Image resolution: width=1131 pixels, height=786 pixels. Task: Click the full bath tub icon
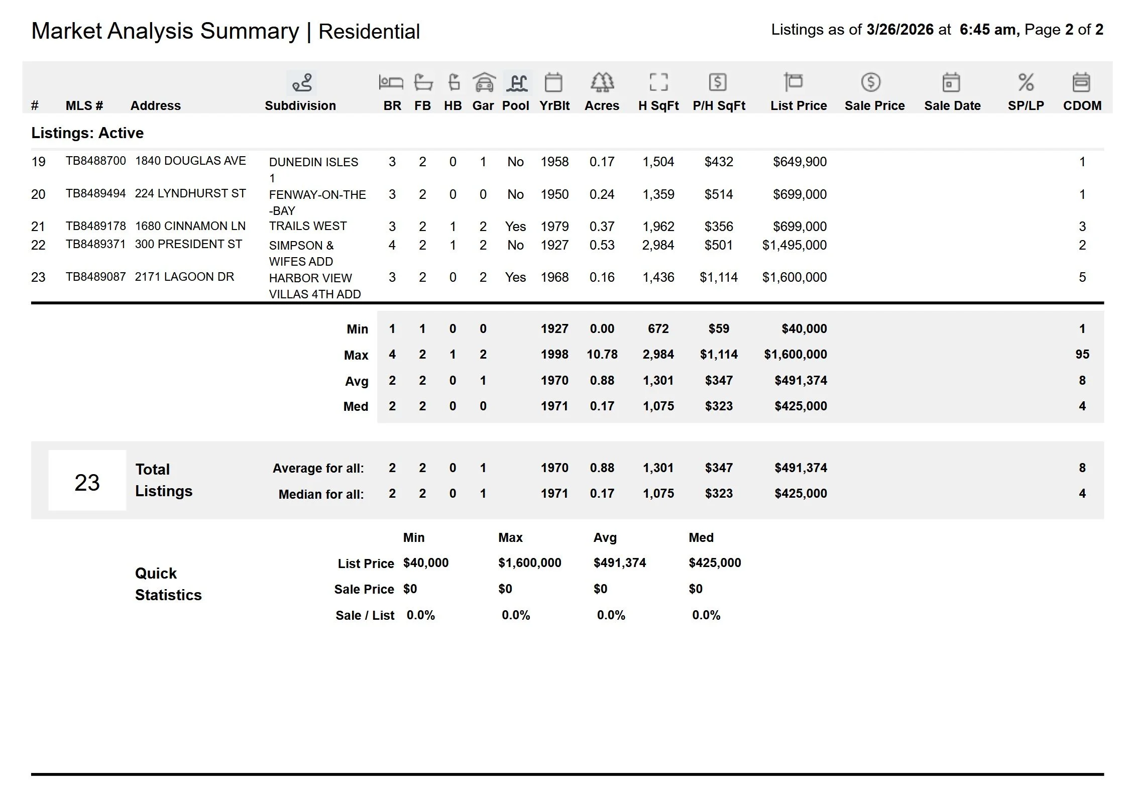pyautogui.click(x=423, y=82)
